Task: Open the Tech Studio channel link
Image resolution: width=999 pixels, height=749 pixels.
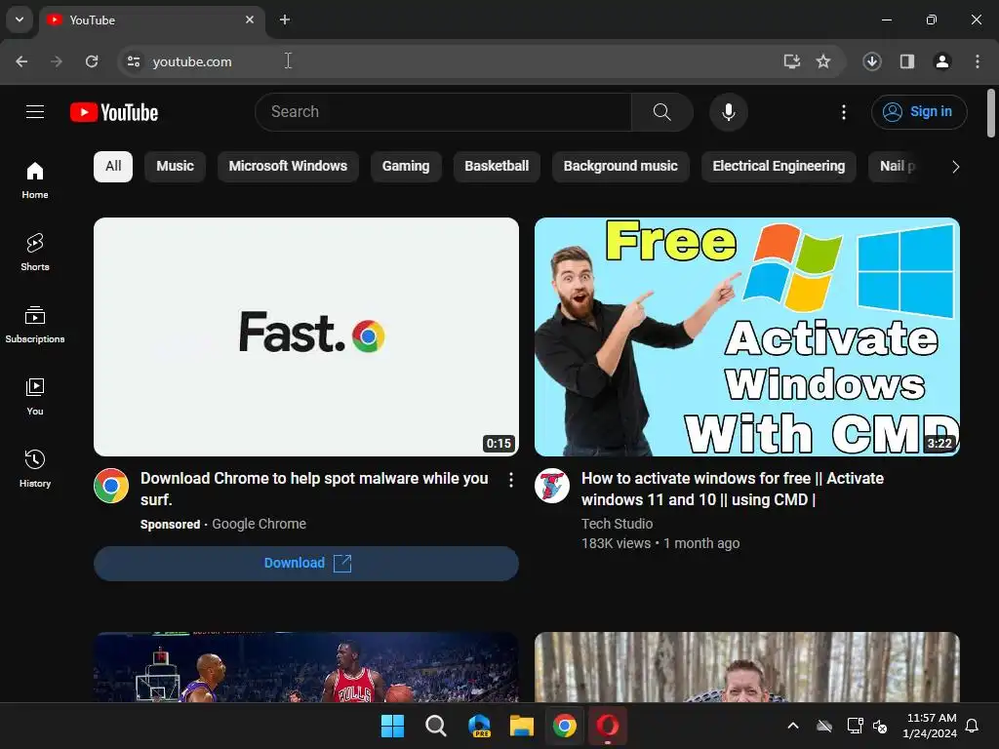Action: point(617,524)
